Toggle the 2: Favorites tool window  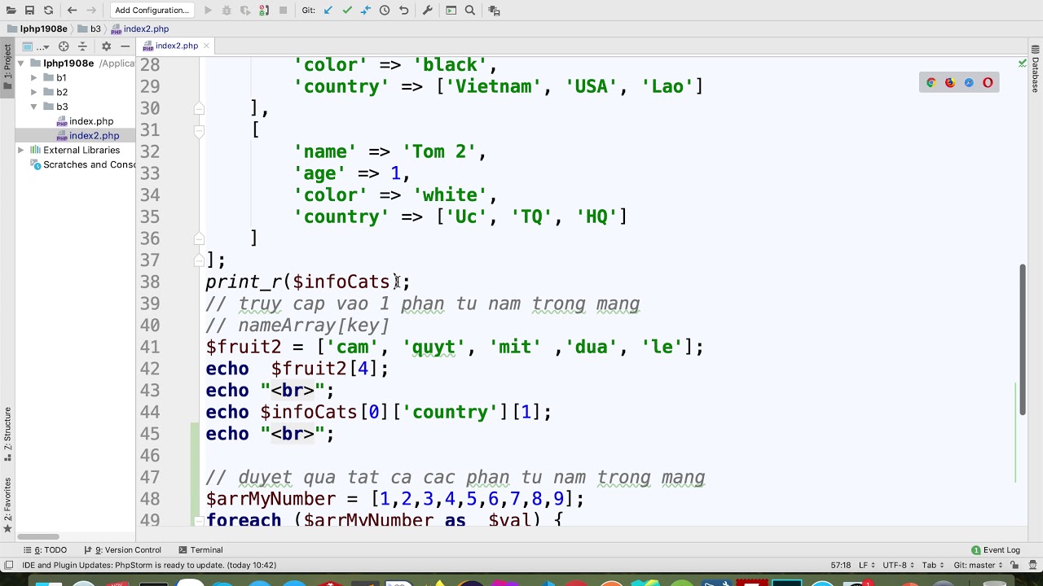7,505
